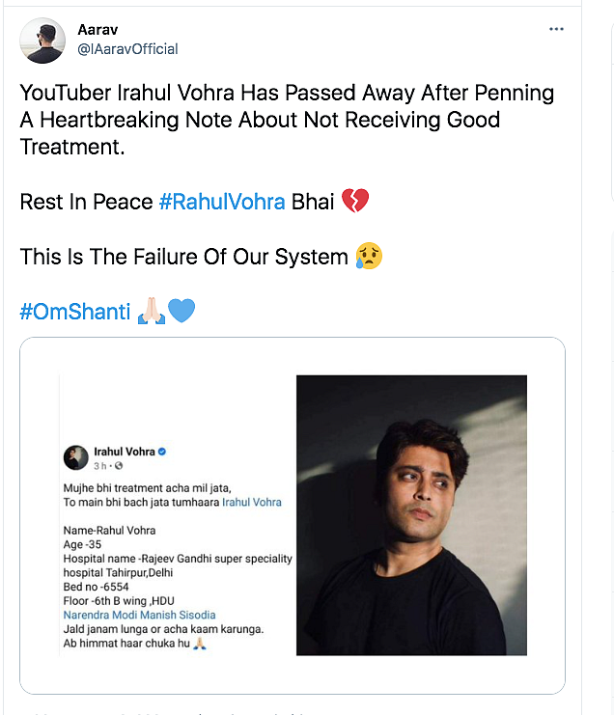
Task: Open the #RahulVohra hashtag
Action: pyautogui.click(x=222, y=202)
